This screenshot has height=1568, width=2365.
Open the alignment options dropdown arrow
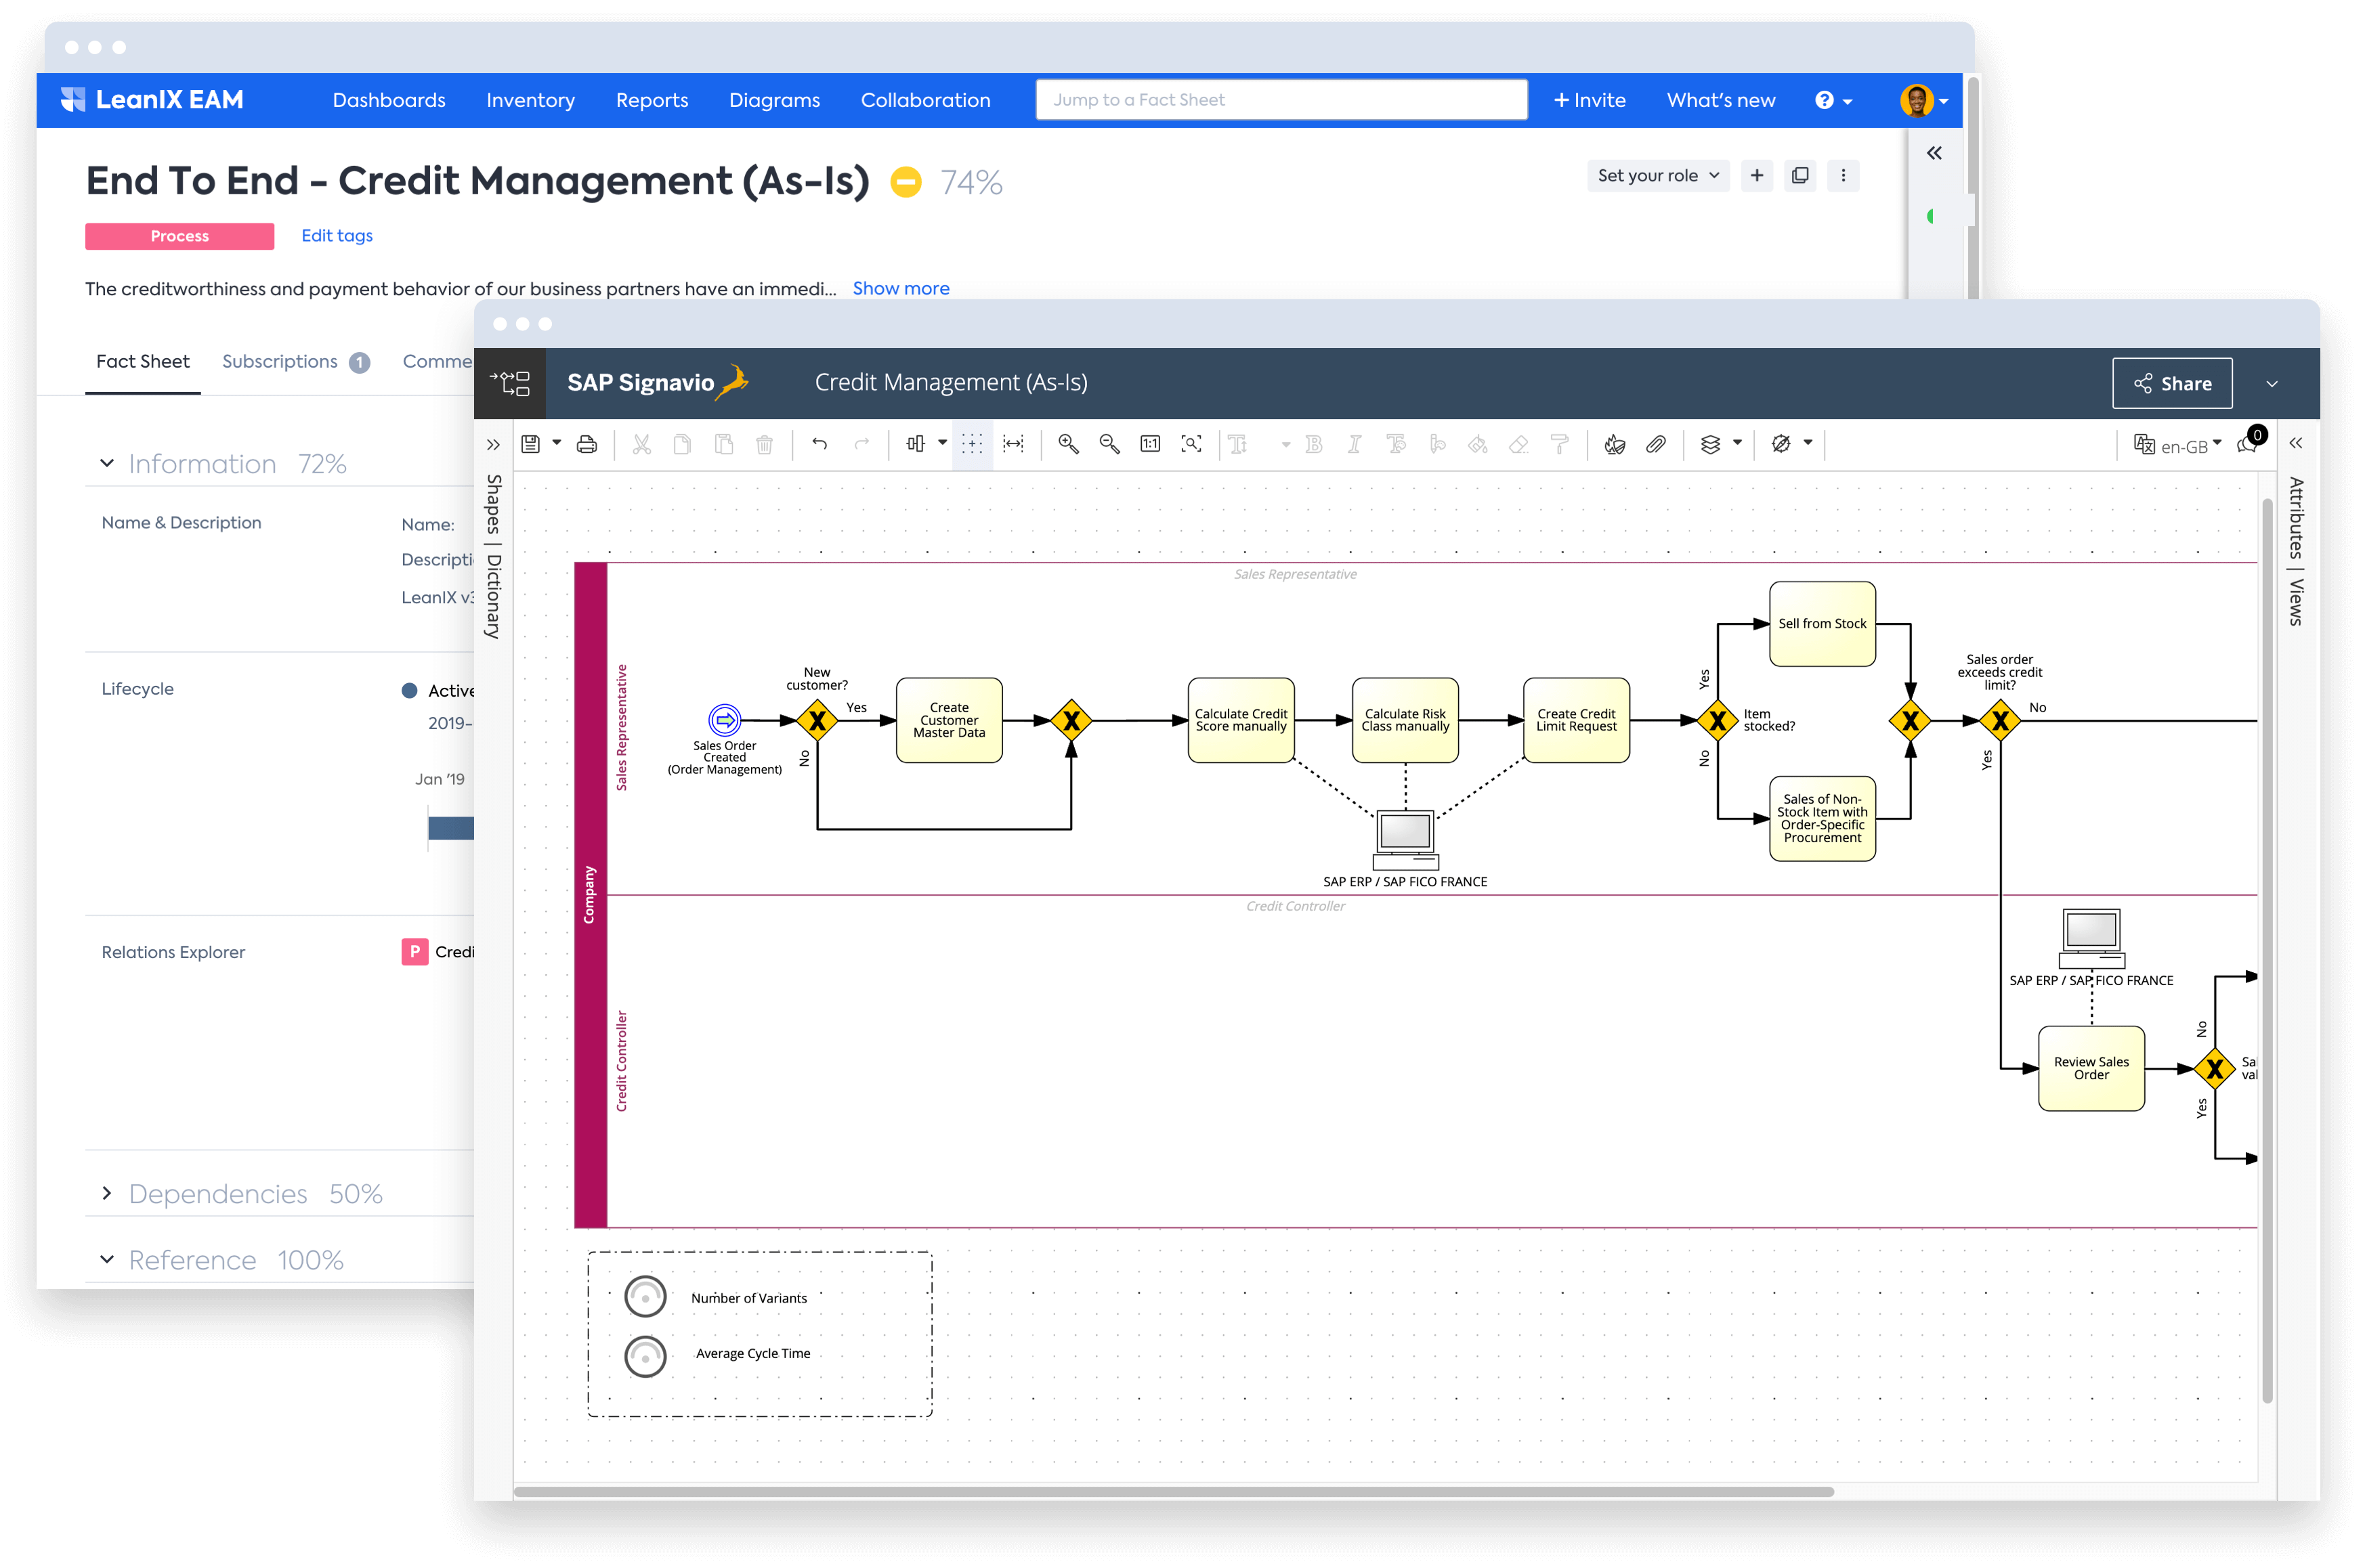(942, 443)
